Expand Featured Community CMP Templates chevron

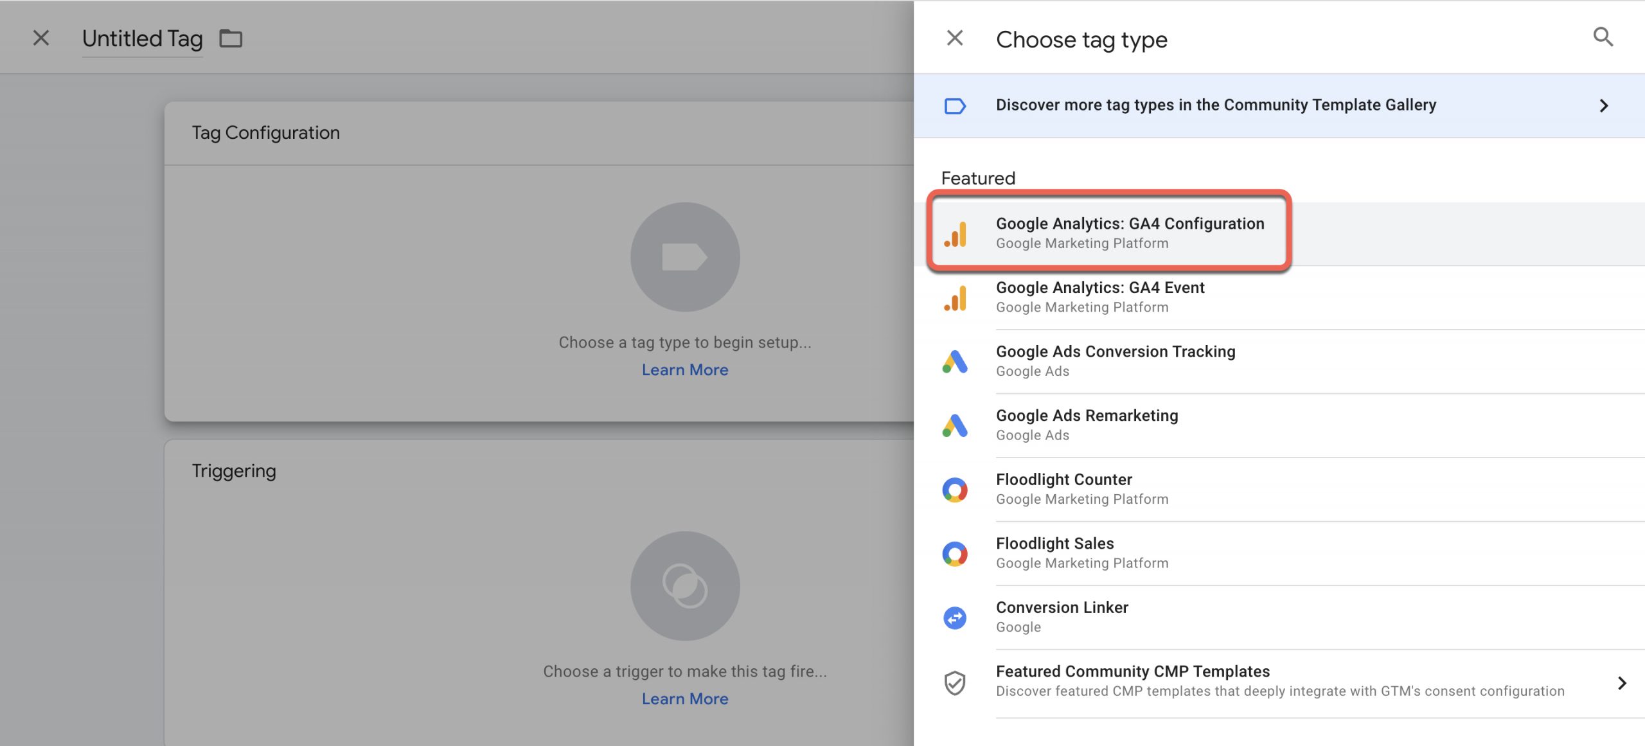coord(1622,683)
